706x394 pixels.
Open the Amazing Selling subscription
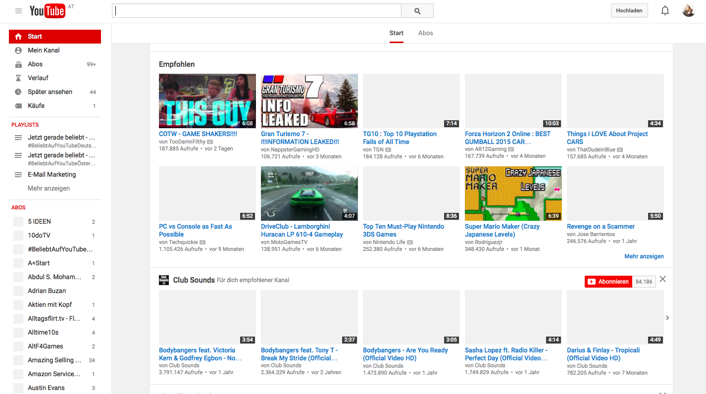pyautogui.click(x=55, y=360)
